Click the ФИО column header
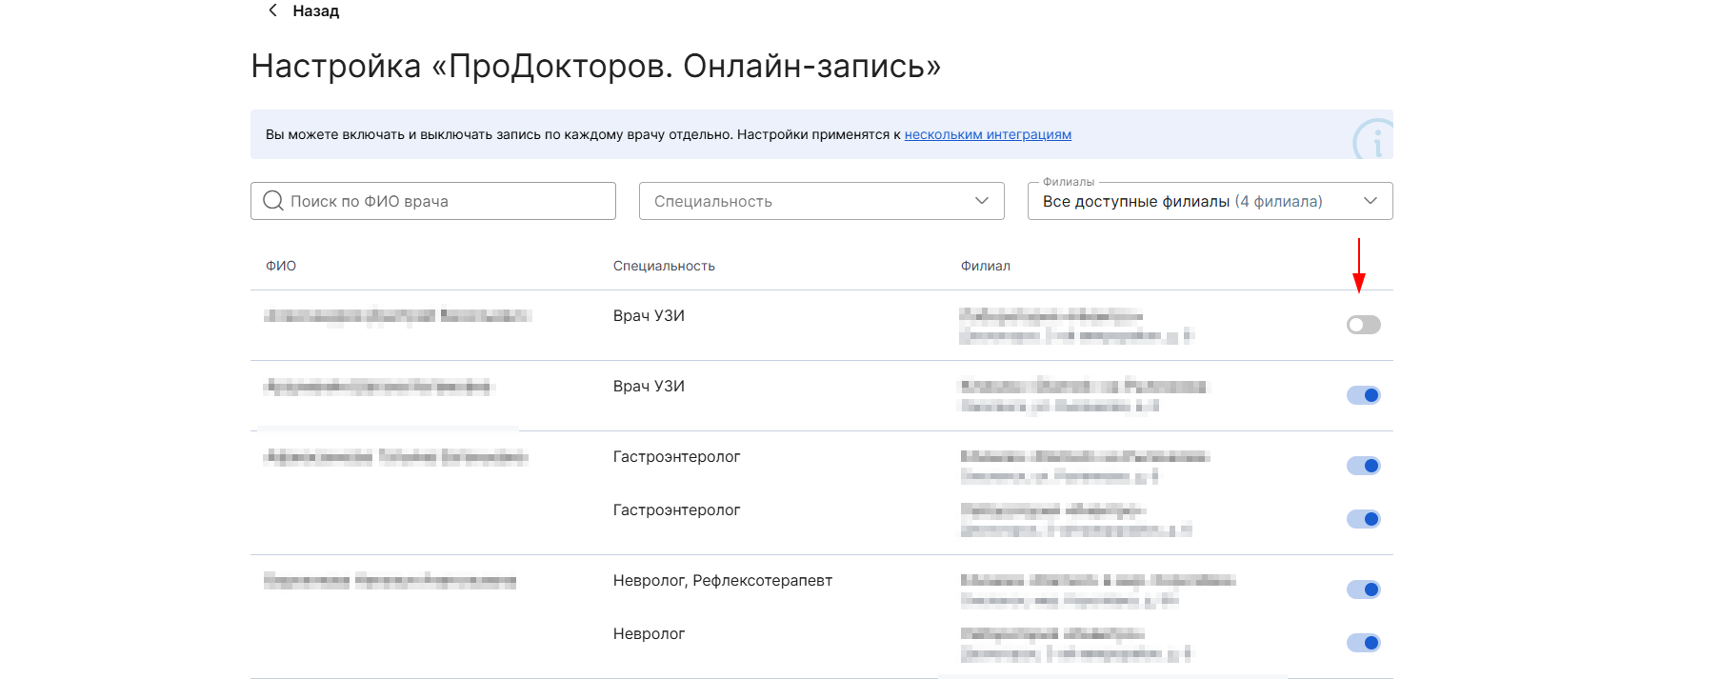 tap(281, 266)
